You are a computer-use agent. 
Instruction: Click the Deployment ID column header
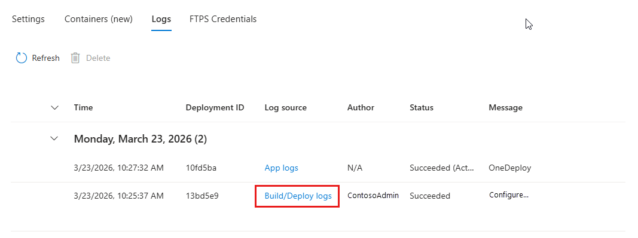tap(215, 107)
